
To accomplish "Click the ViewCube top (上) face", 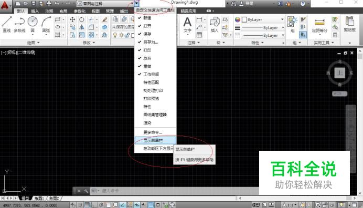I will click(x=339, y=73).
